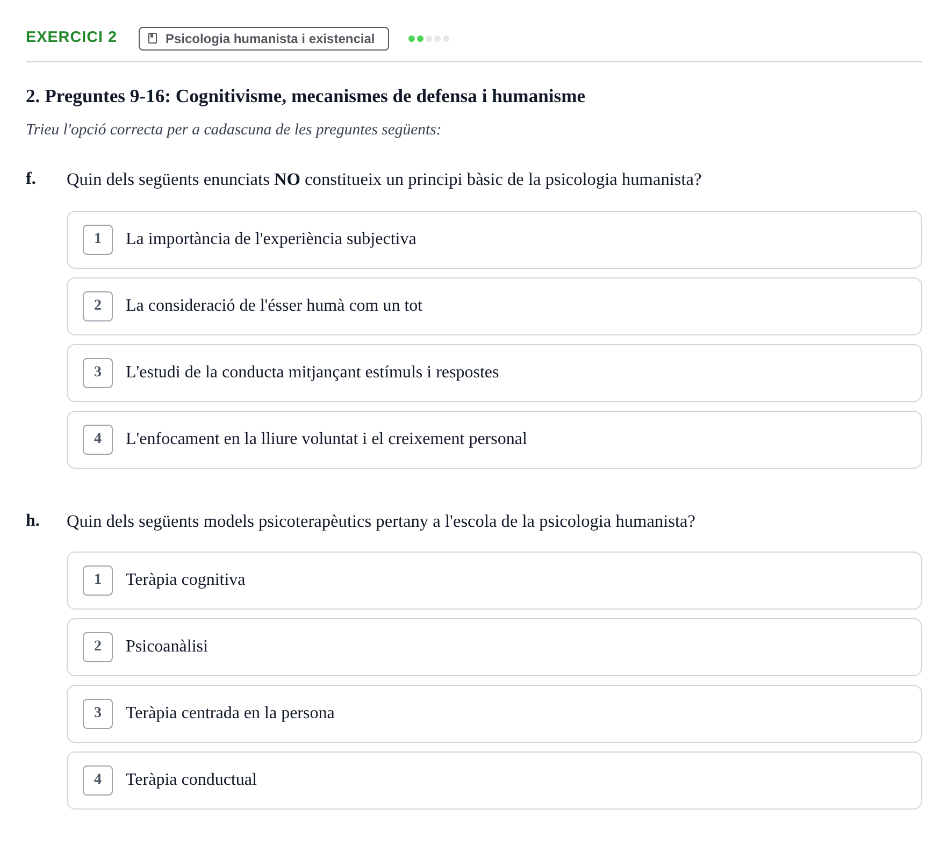The width and height of the screenshot is (948, 859).
Task: Open the 'Psicologia humanista i existencial' tag
Action: point(263,39)
